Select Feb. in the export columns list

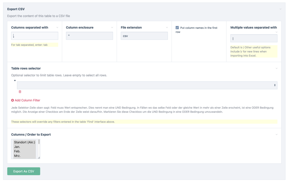pos(17,151)
